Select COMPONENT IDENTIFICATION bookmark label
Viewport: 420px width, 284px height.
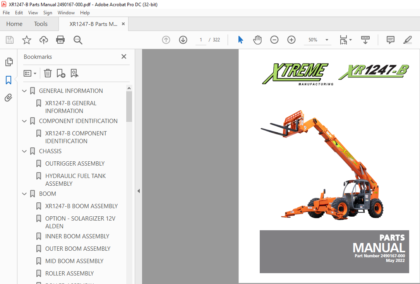coord(78,121)
